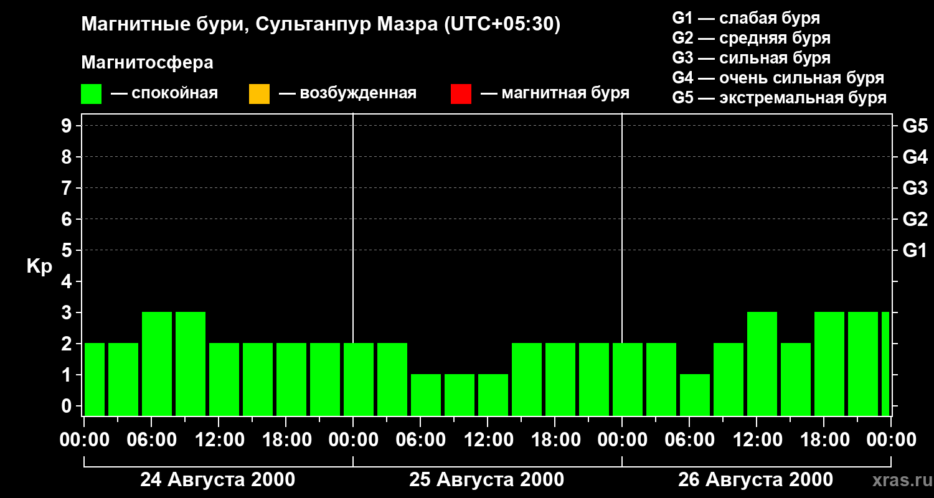The height and width of the screenshot is (498, 934).
Task: Click the '06:00' time label under 26 August
Action: click(x=689, y=440)
